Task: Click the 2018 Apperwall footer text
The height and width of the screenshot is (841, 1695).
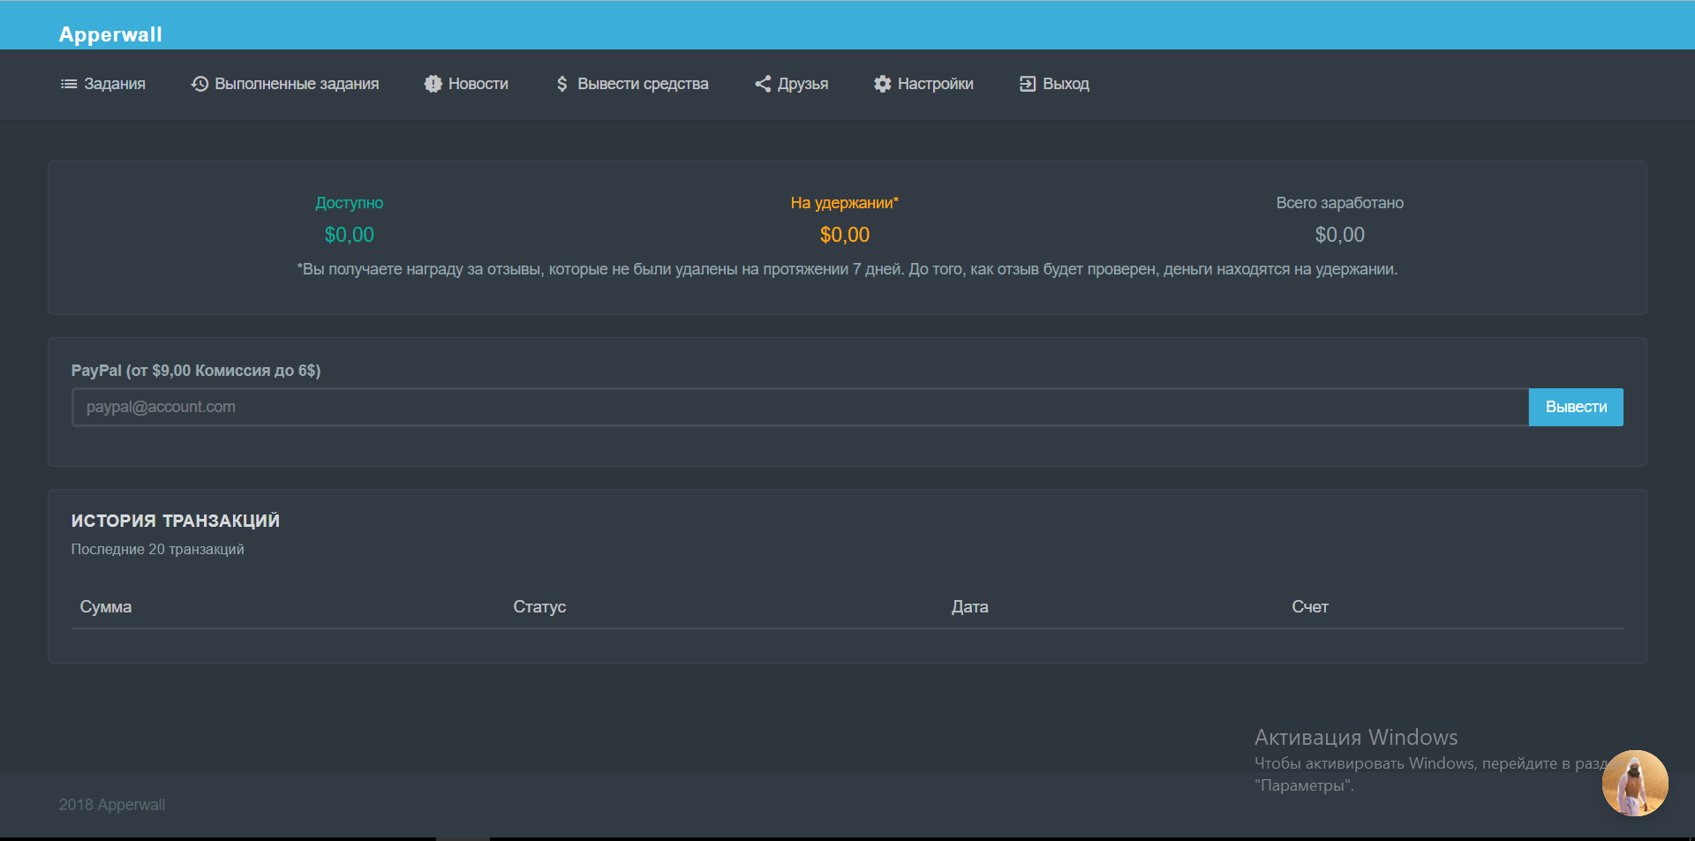Action: 112,805
